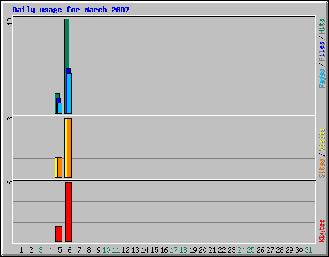This screenshot has height=257, width=329.
Task: Click the "Files" legend label
Action: tap(322, 51)
